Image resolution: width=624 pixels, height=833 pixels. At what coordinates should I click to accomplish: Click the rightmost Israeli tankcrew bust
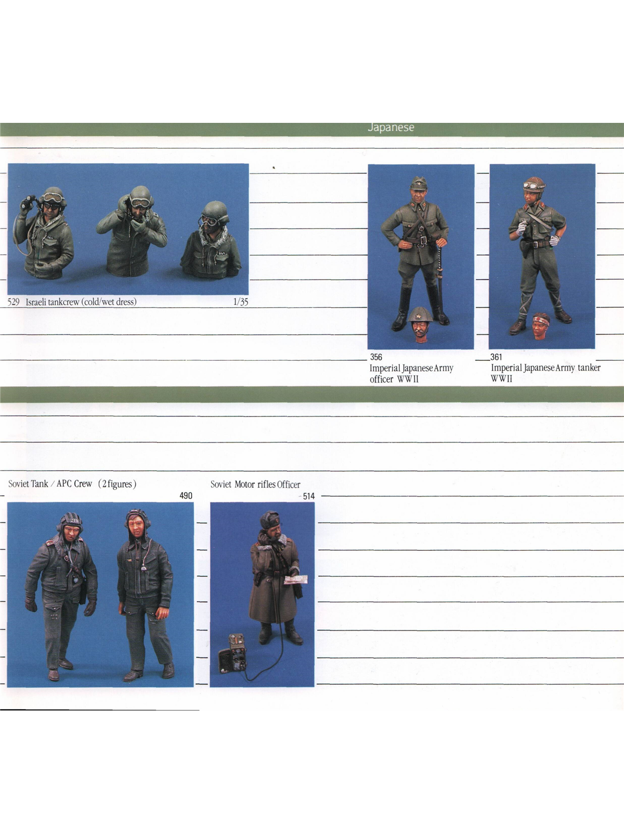pyautogui.click(x=212, y=239)
